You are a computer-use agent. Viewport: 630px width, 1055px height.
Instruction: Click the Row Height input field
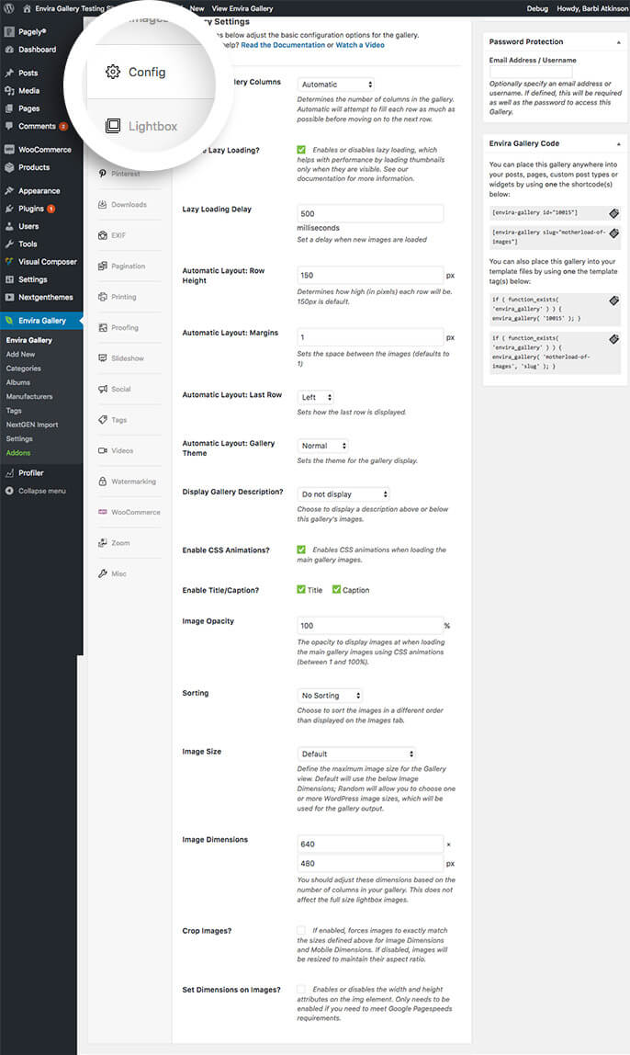[x=370, y=275]
